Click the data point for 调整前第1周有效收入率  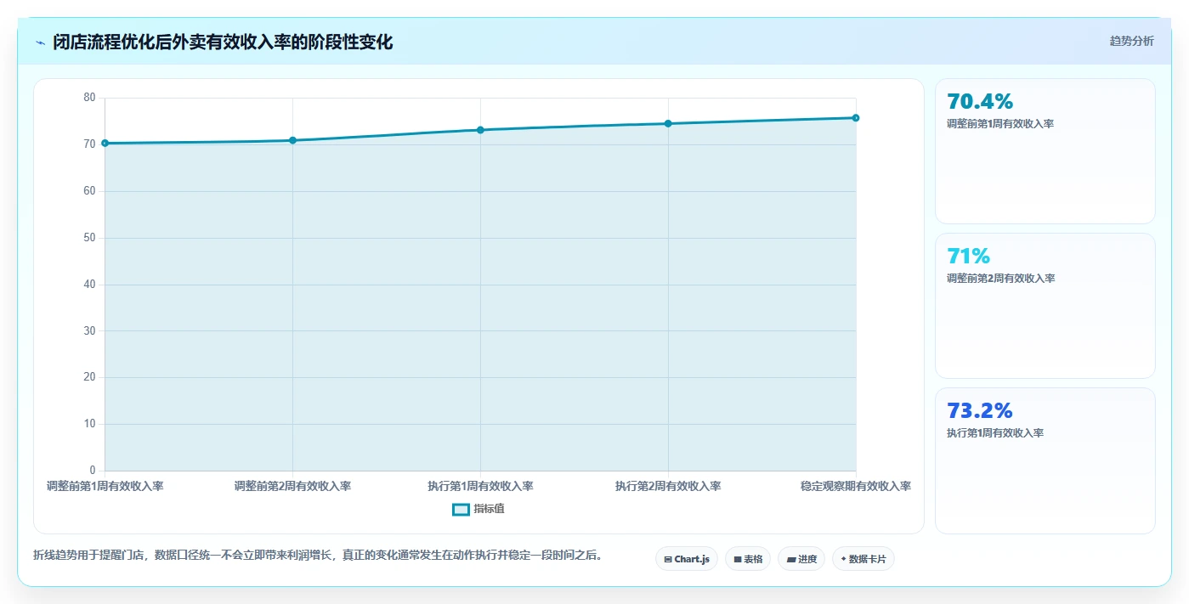pos(105,143)
